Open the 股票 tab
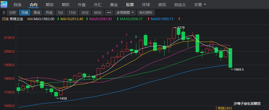The width and height of the screenshot is (269, 110). [130, 5]
